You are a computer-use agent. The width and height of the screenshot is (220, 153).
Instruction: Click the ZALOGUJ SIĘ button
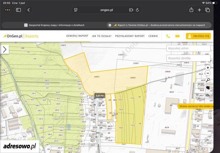(198, 36)
